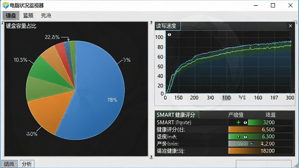
Task: Click the highlighted 100 on the horizontal axis
Action: [x=226, y=98]
